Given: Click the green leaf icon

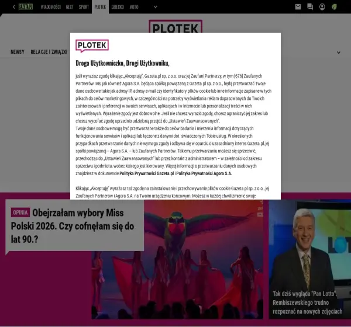Looking at the screenshot, I should (334, 7).
